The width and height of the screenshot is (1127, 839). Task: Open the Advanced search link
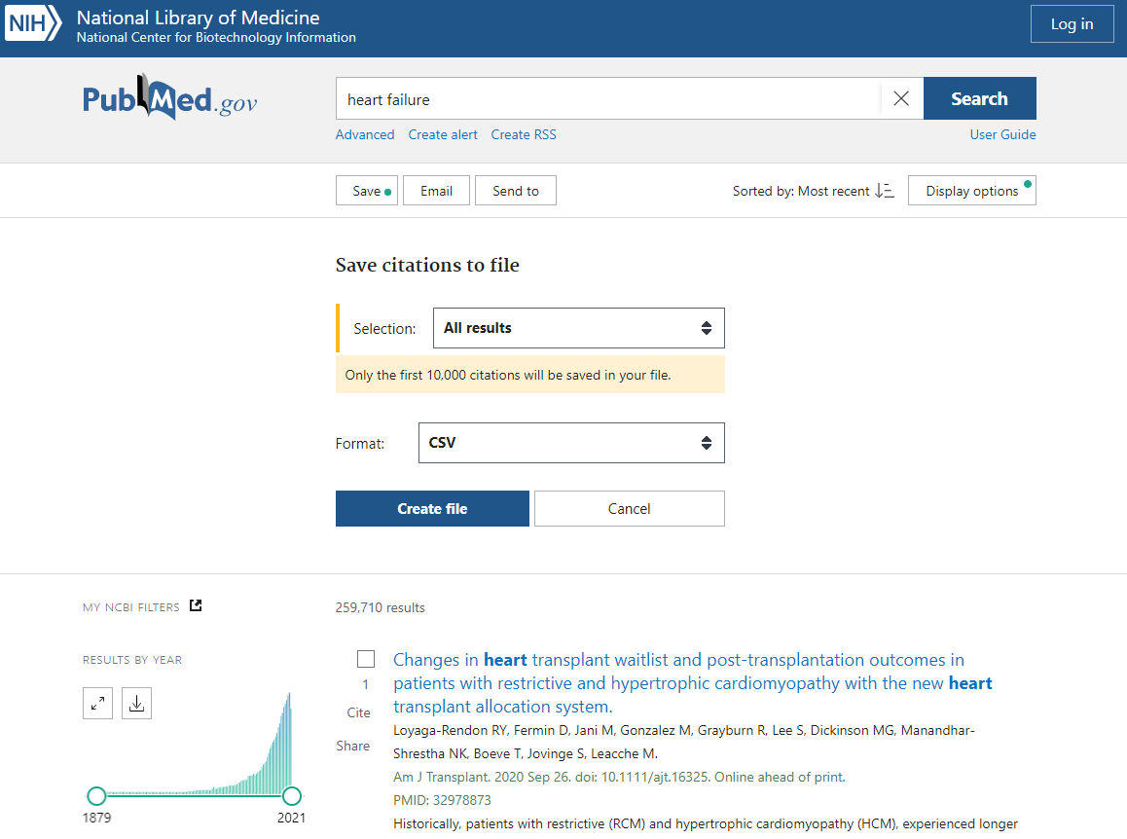coord(365,134)
